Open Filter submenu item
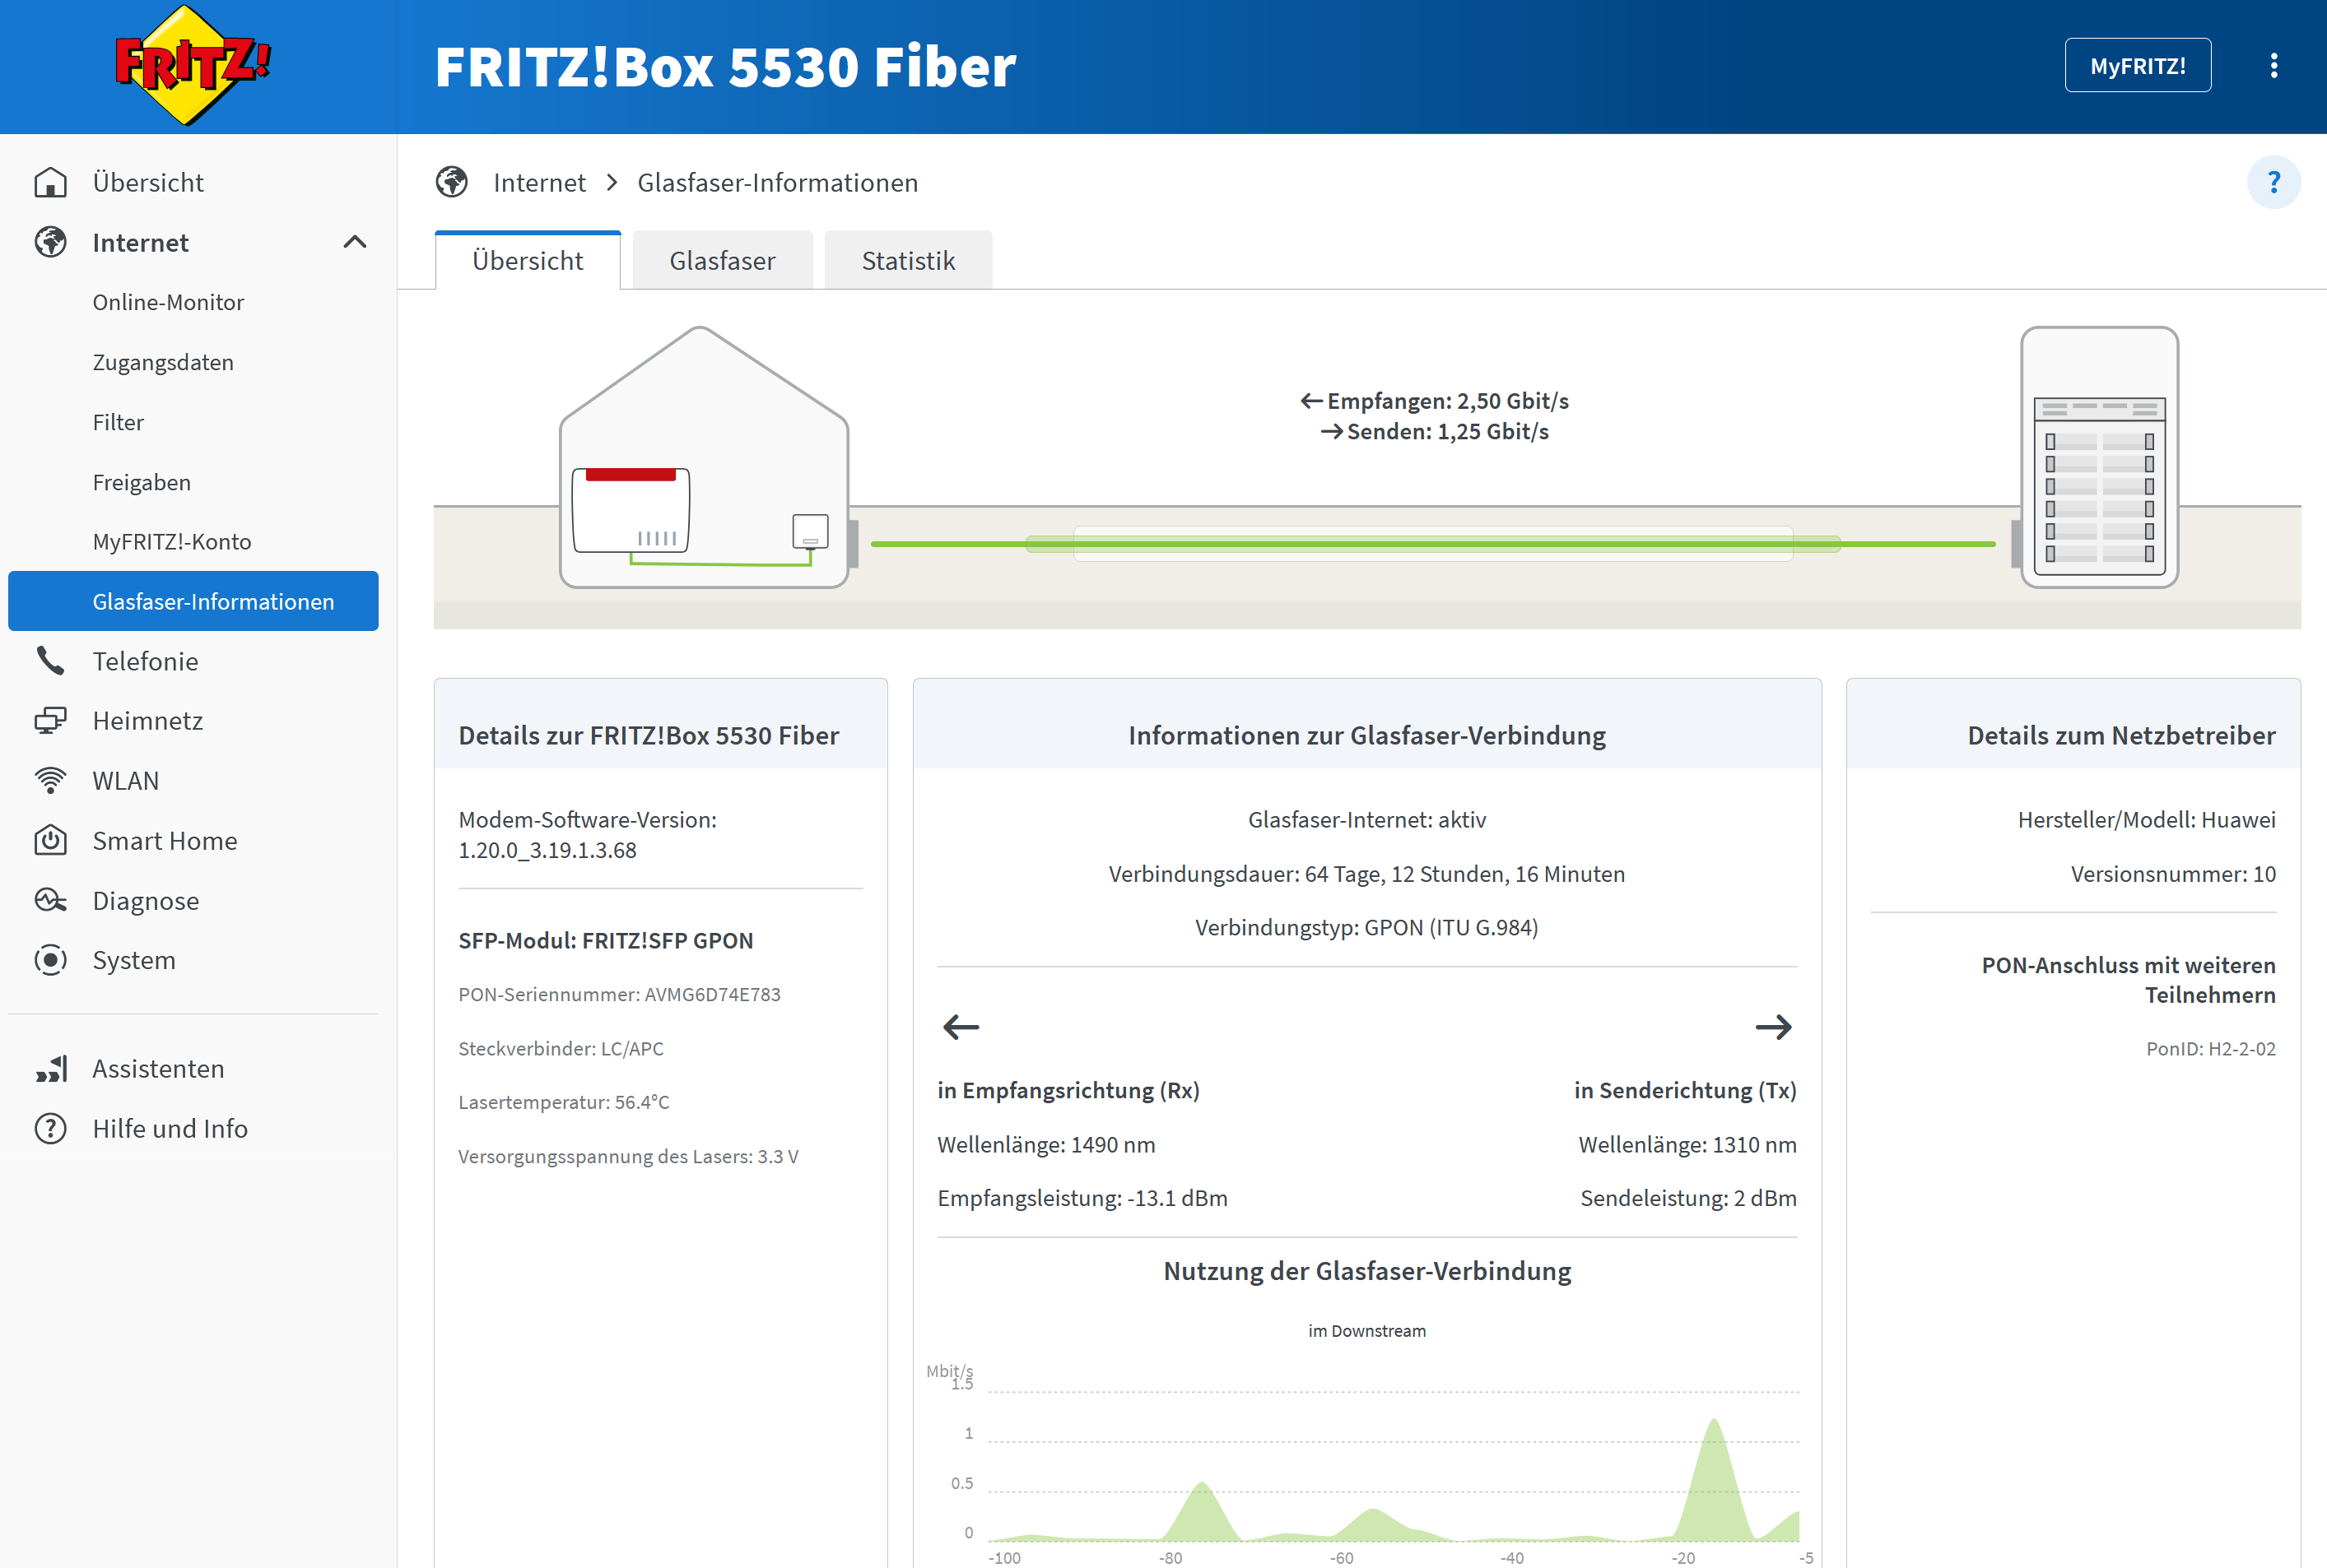 click(118, 422)
